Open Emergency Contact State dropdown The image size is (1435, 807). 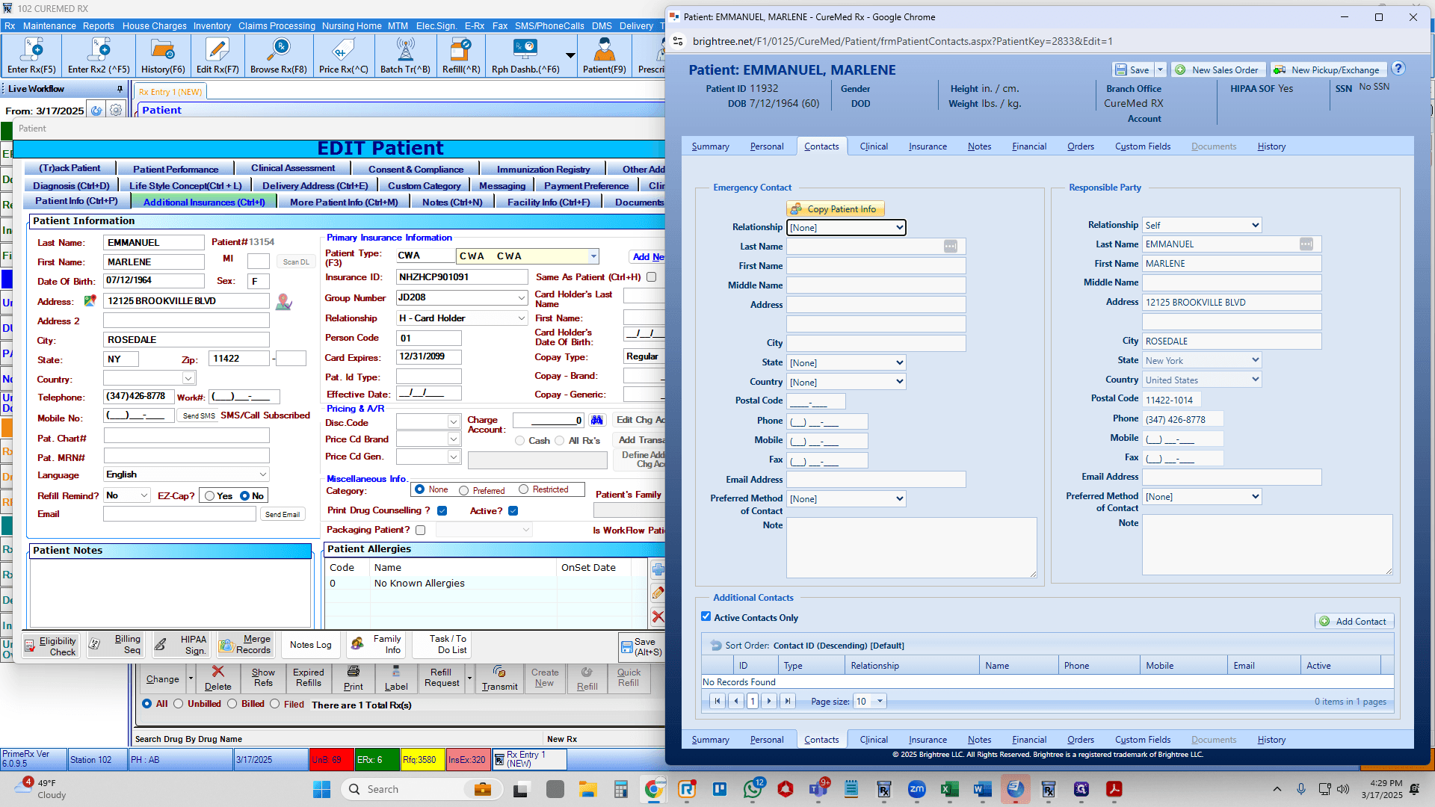point(846,363)
